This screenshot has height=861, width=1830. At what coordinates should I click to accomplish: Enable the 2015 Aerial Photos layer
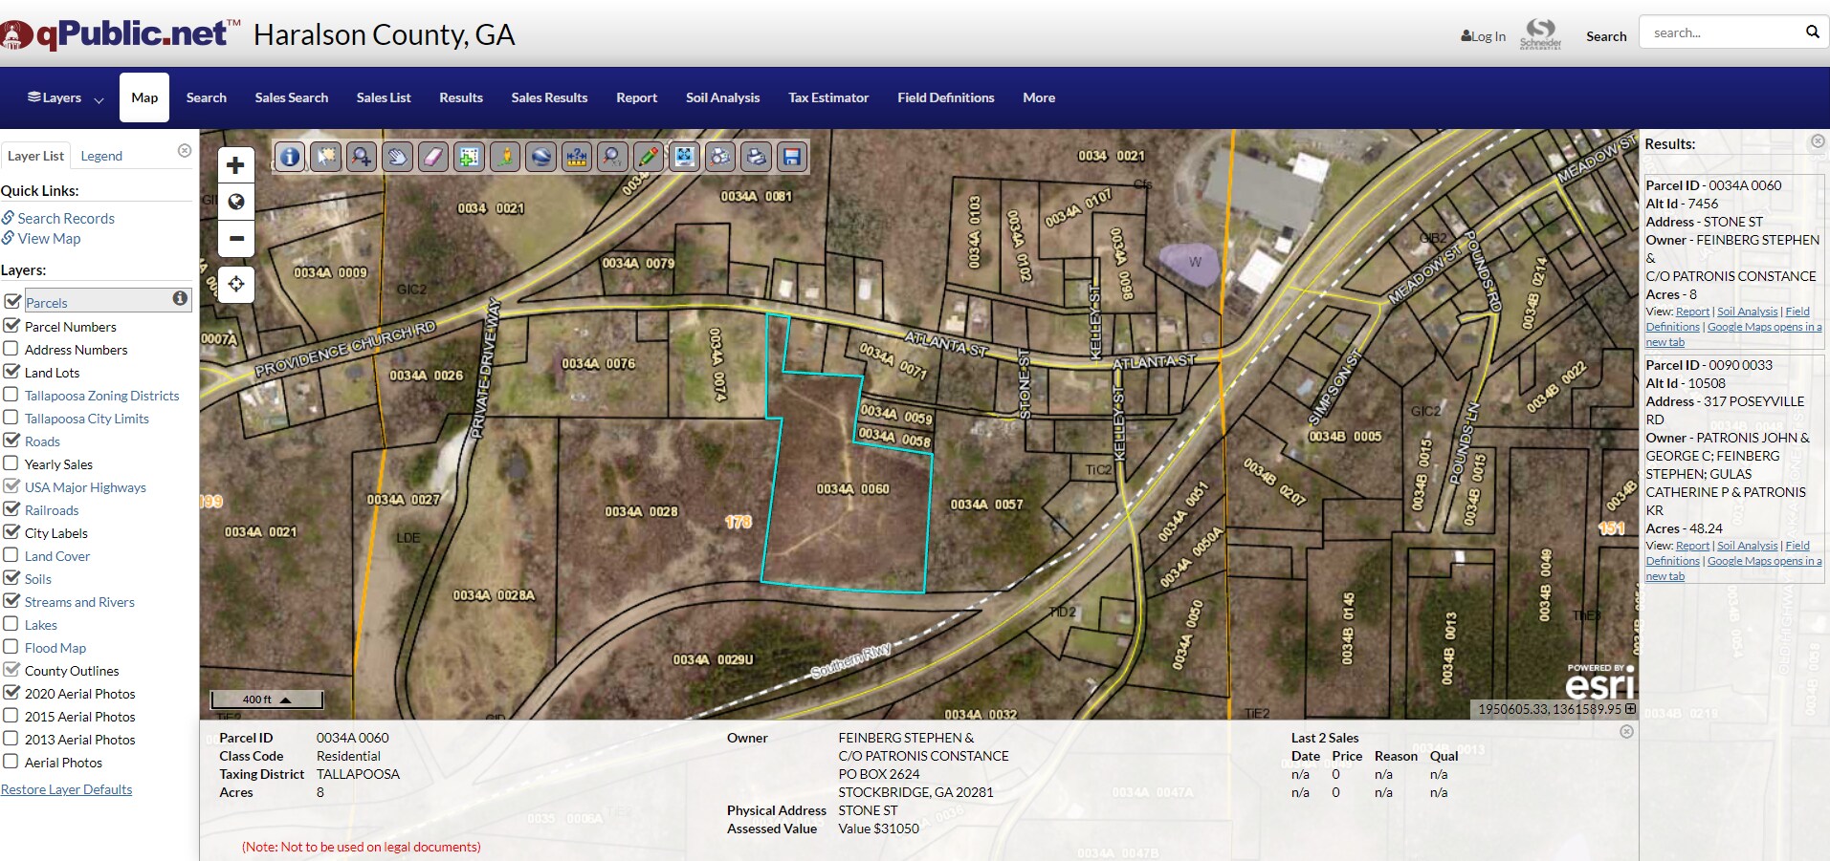pos(11,716)
